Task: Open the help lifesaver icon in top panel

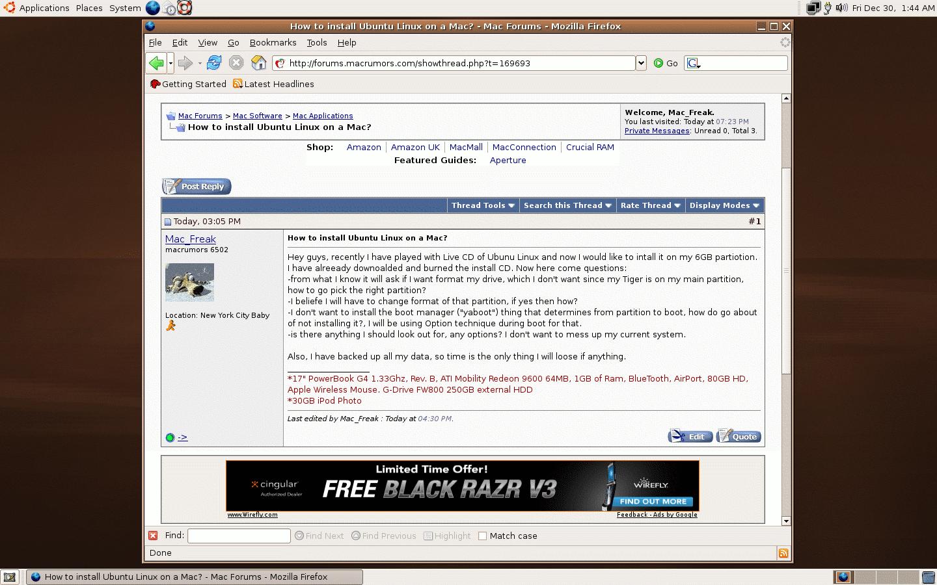Action: click(x=185, y=8)
